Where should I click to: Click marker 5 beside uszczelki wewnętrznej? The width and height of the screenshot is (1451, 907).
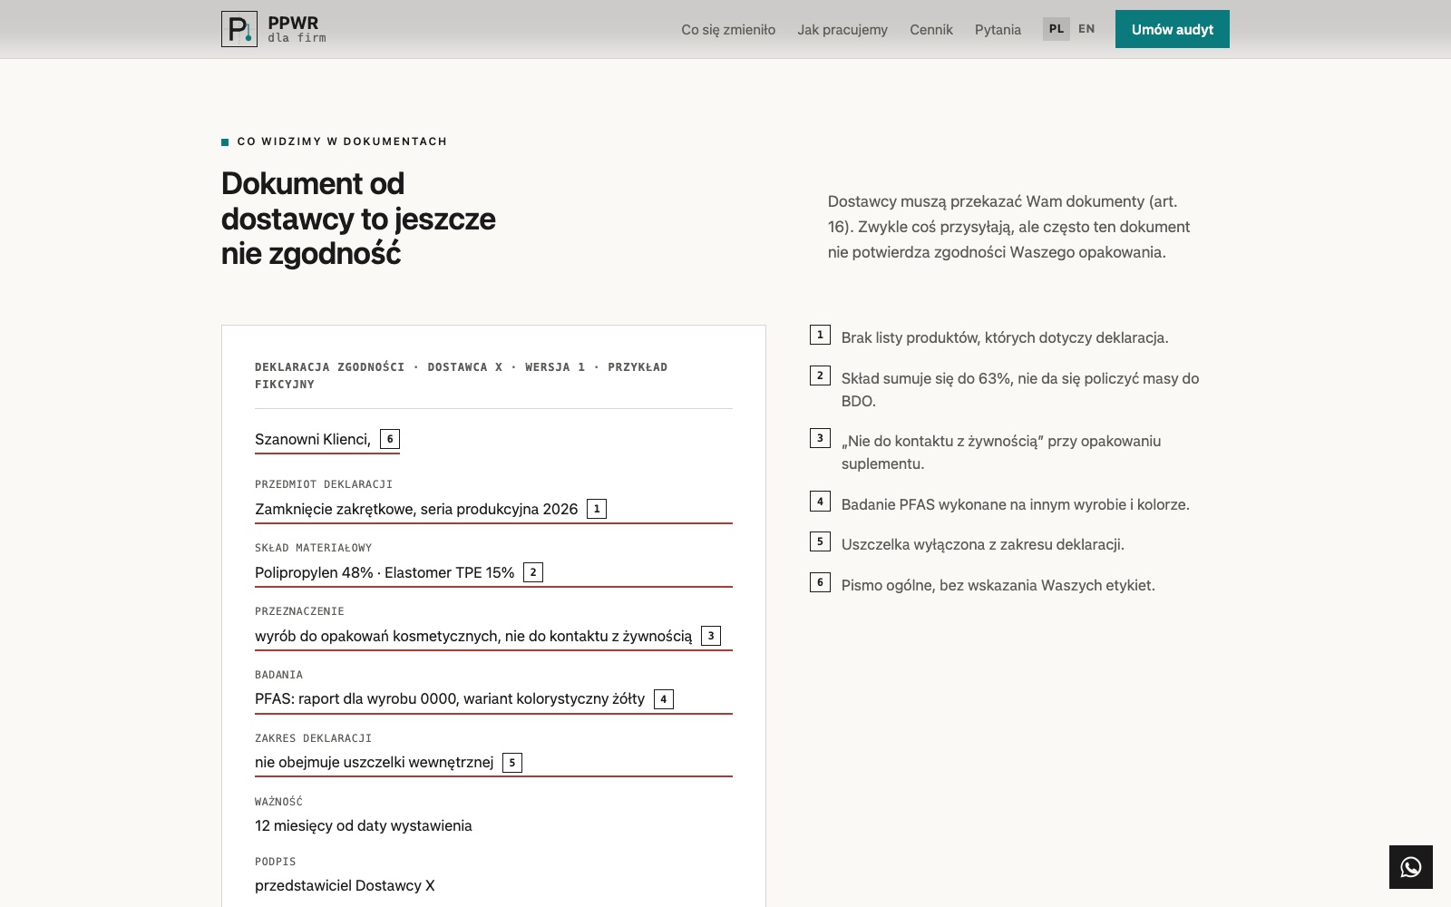point(512,763)
